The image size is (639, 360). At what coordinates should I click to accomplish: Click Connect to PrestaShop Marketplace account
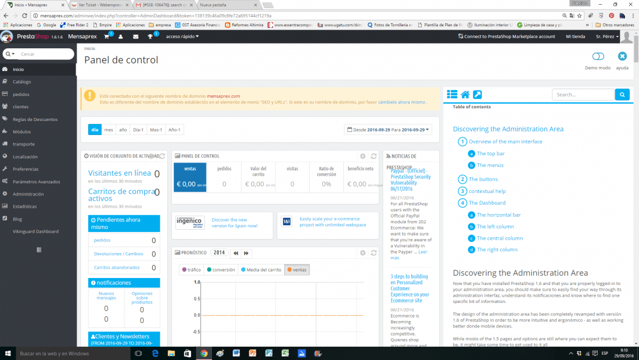point(507,37)
